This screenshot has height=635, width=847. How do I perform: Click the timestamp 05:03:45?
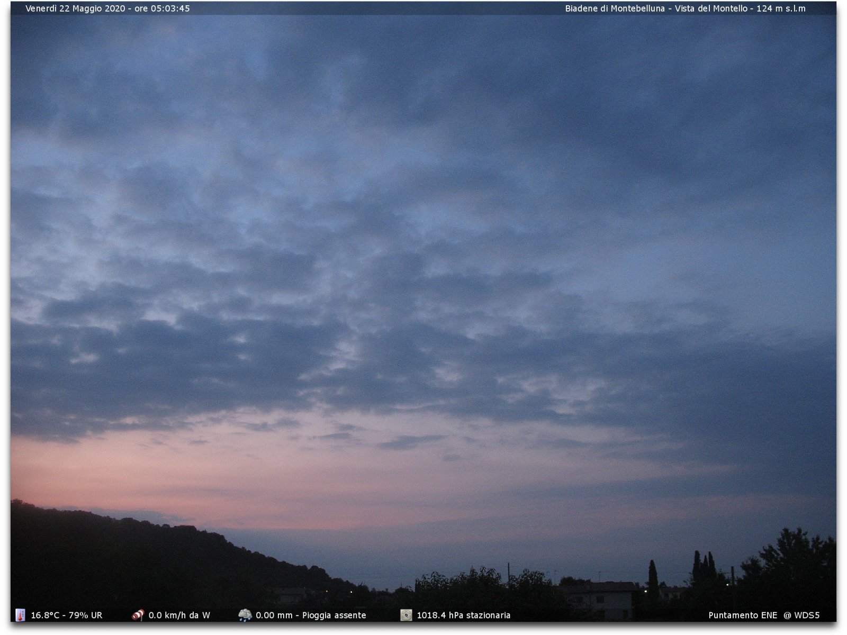coord(171,8)
